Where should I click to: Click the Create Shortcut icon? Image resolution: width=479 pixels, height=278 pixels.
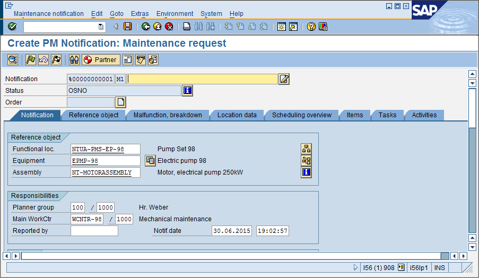click(293, 27)
